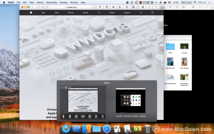Click the red filmstrip menu bar icon

tap(140, 2)
